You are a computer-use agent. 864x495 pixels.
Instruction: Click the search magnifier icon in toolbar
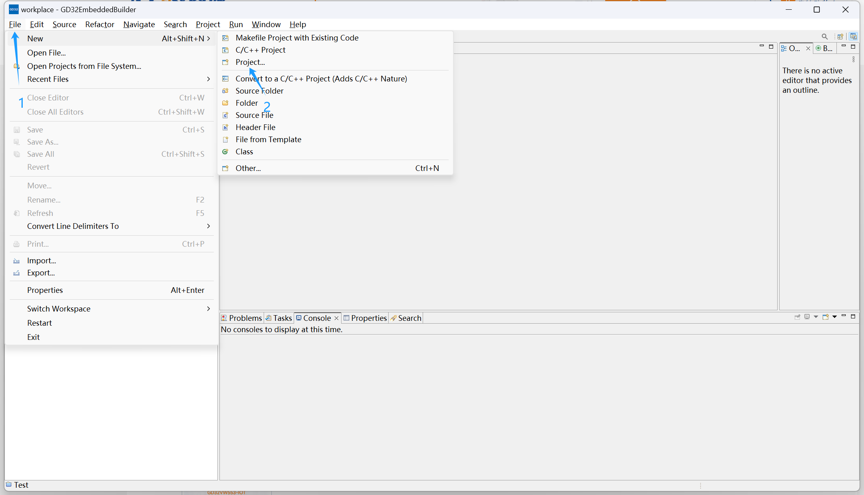coord(824,36)
